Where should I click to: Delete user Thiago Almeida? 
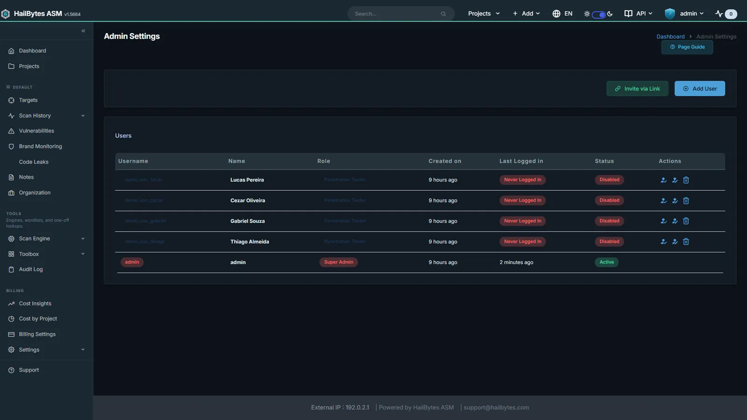(686, 242)
